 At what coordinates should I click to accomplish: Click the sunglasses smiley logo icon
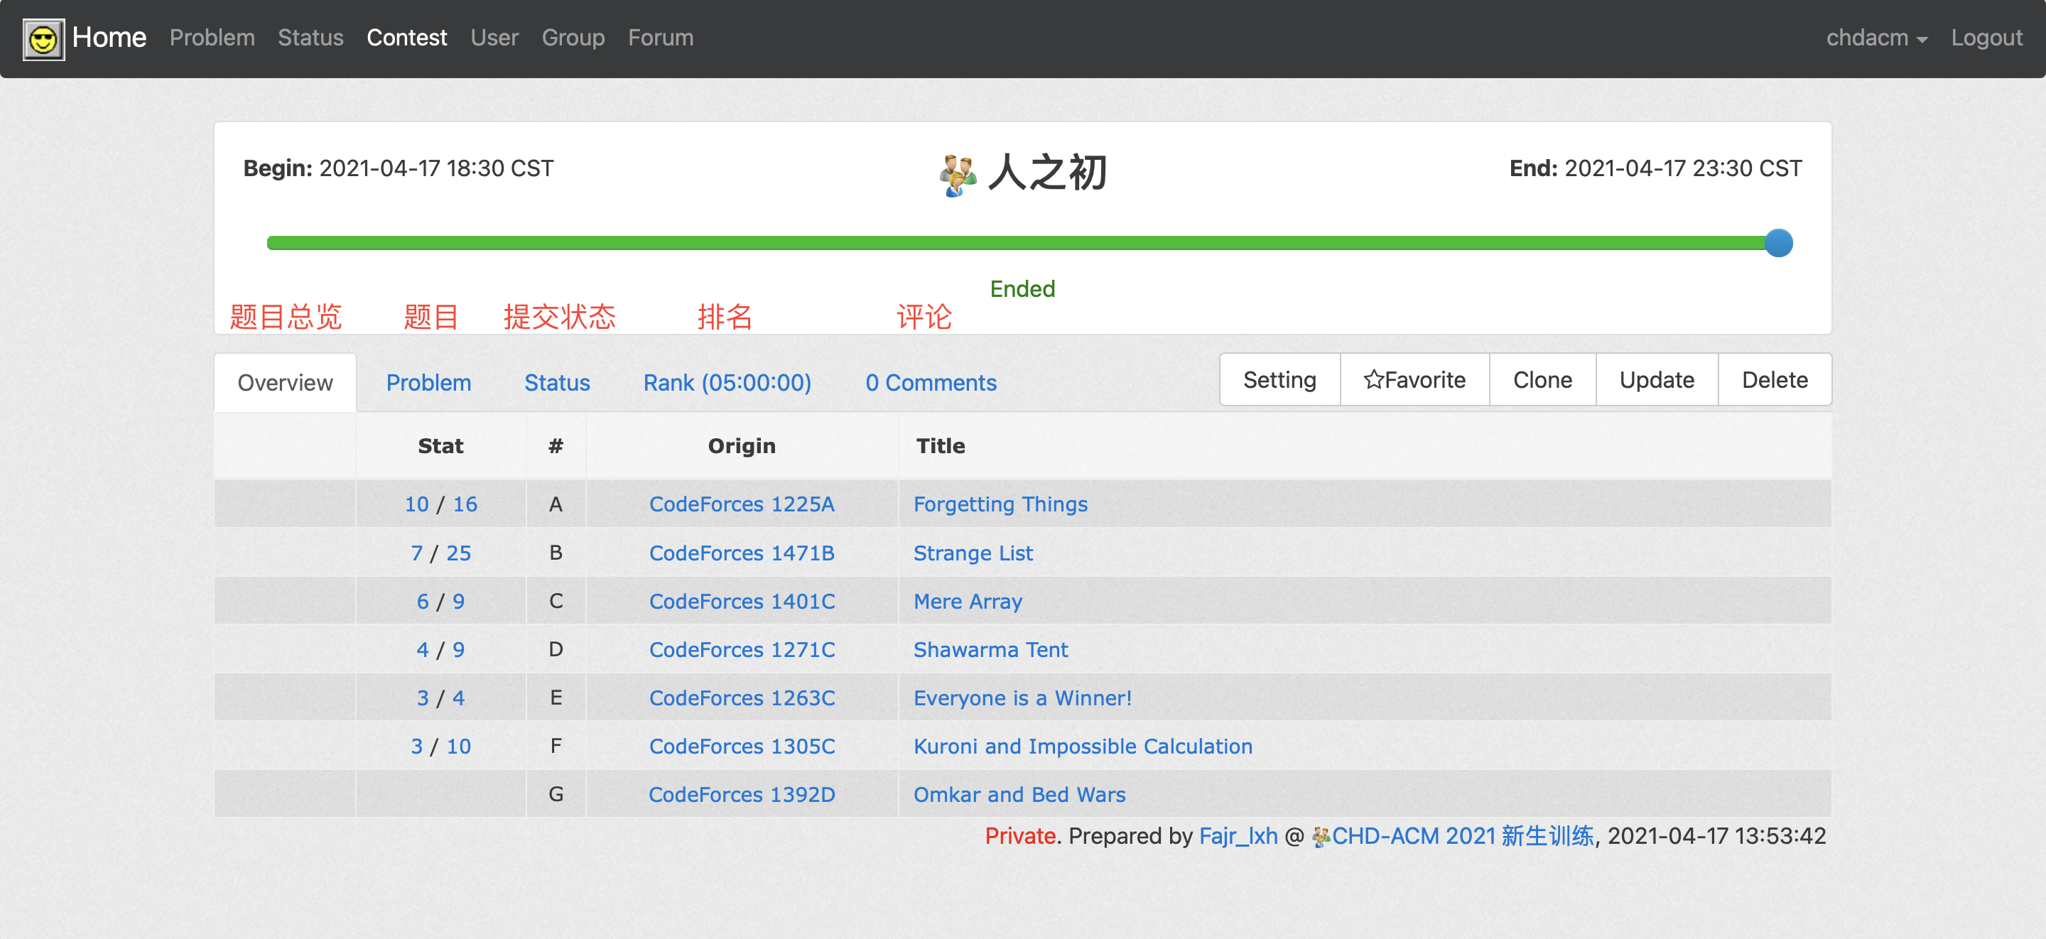[x=43, y=39]
